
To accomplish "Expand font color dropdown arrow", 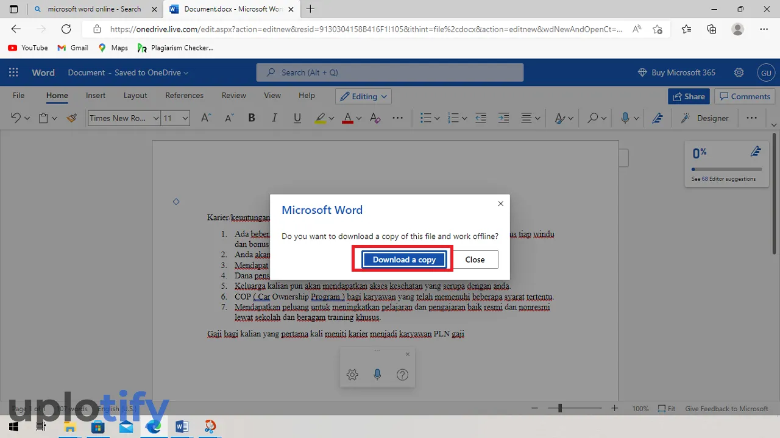I will click(x=358, y=119).
